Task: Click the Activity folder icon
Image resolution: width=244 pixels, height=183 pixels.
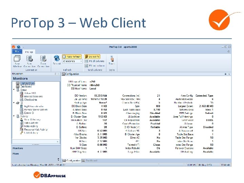Action: coord(18,116)
